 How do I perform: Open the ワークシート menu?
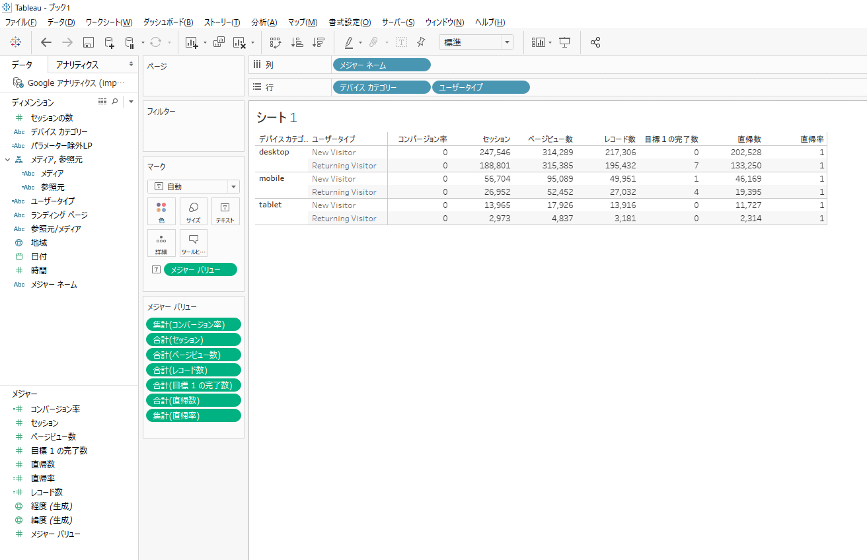point(109,22)
